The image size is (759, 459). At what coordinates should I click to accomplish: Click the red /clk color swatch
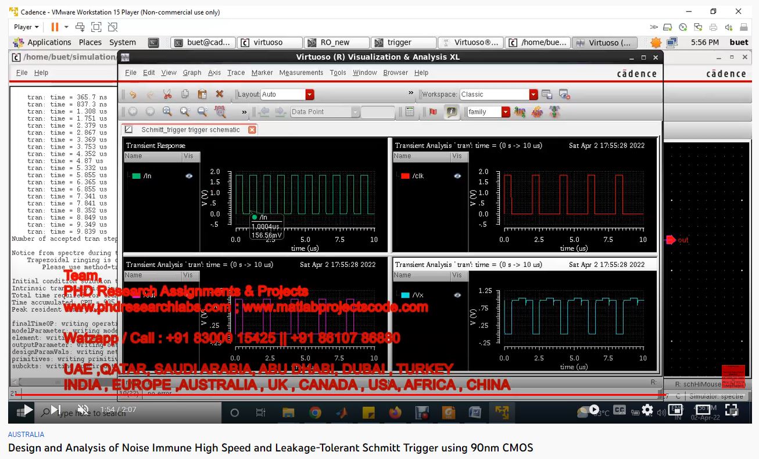pyautogui.click(x=405, y=176)
